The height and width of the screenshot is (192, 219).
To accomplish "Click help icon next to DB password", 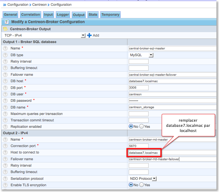I will pyautogui.click(x=5, y=100).
